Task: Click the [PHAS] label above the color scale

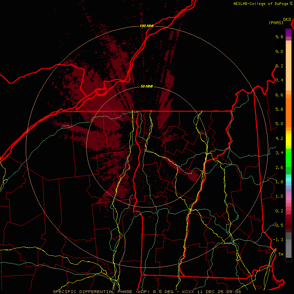Action: [276, 23]
